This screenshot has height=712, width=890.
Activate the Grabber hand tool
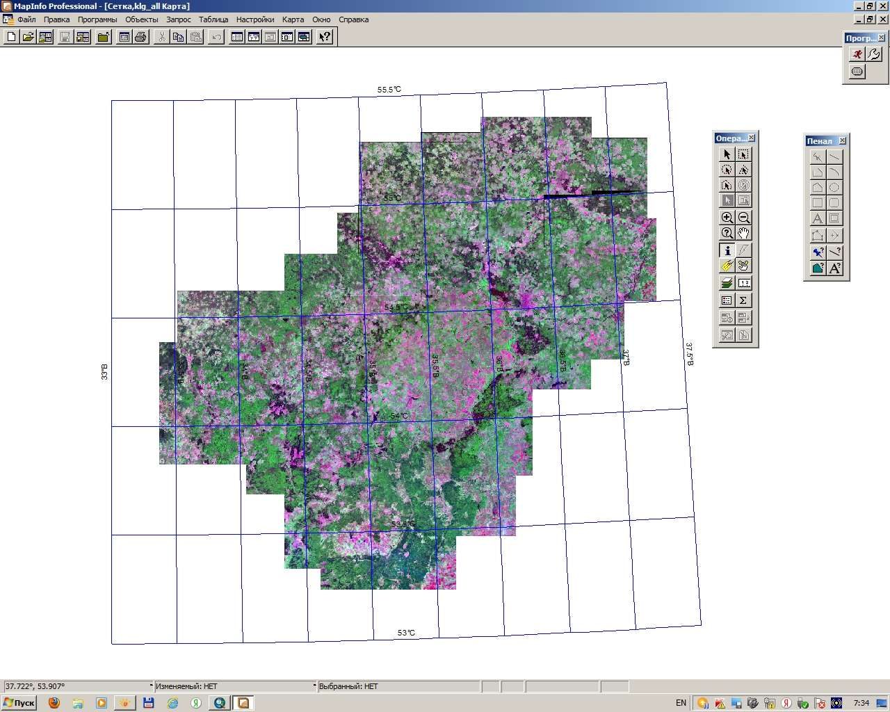(743, 234)
